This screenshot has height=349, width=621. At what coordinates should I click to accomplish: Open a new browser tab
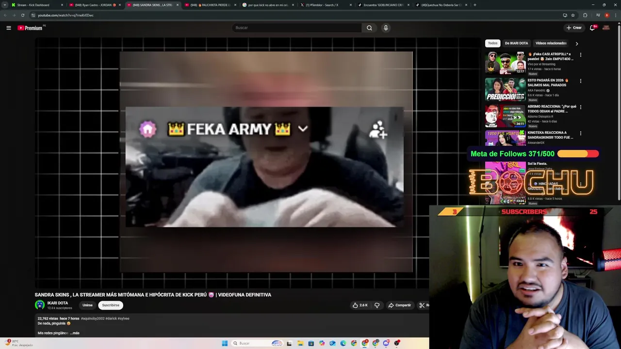coord(474,5)
